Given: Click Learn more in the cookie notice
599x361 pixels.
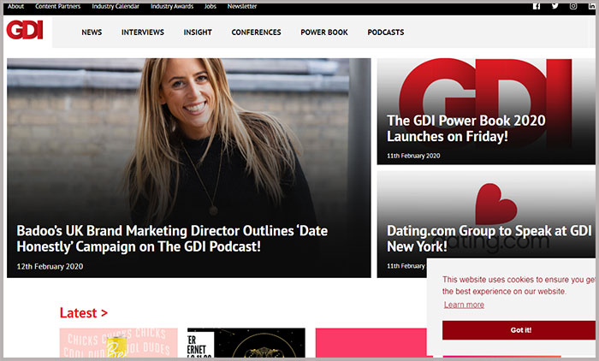Looking at the screenshot, I should point(464,305).
